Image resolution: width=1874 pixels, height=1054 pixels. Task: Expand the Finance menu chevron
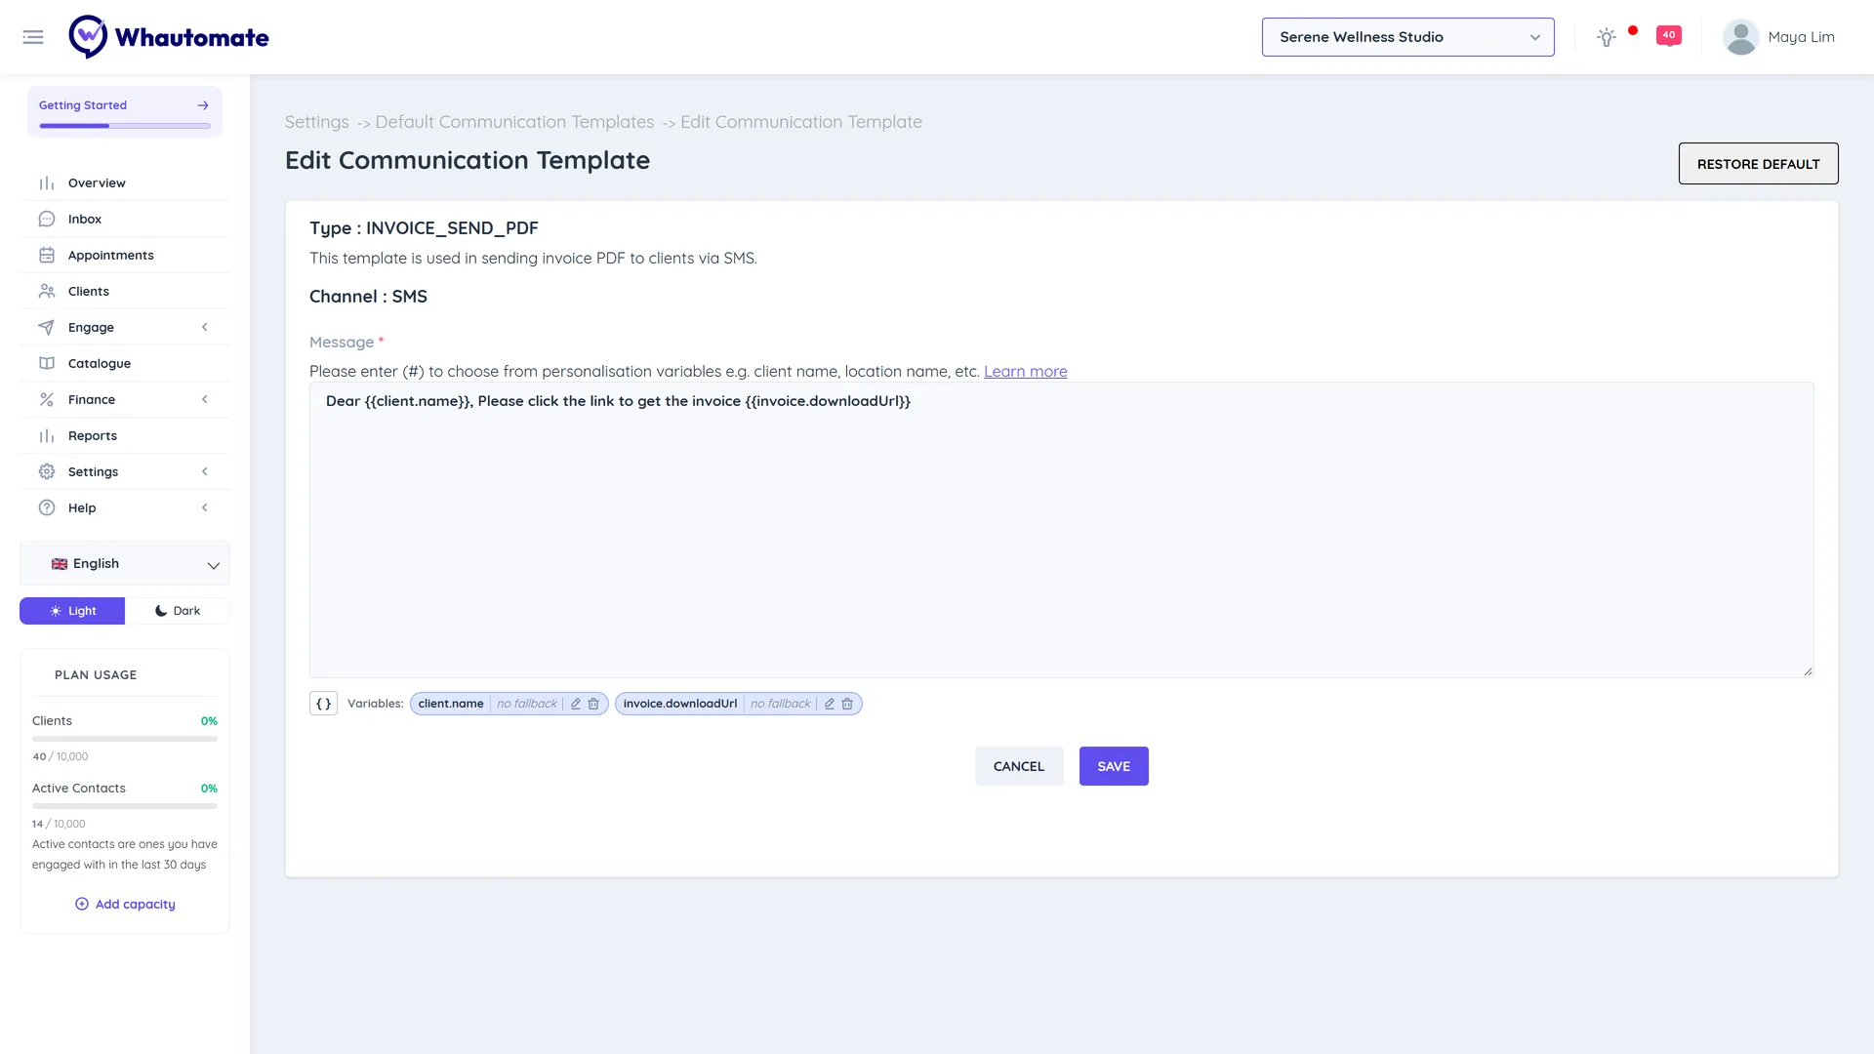[205, 399]
